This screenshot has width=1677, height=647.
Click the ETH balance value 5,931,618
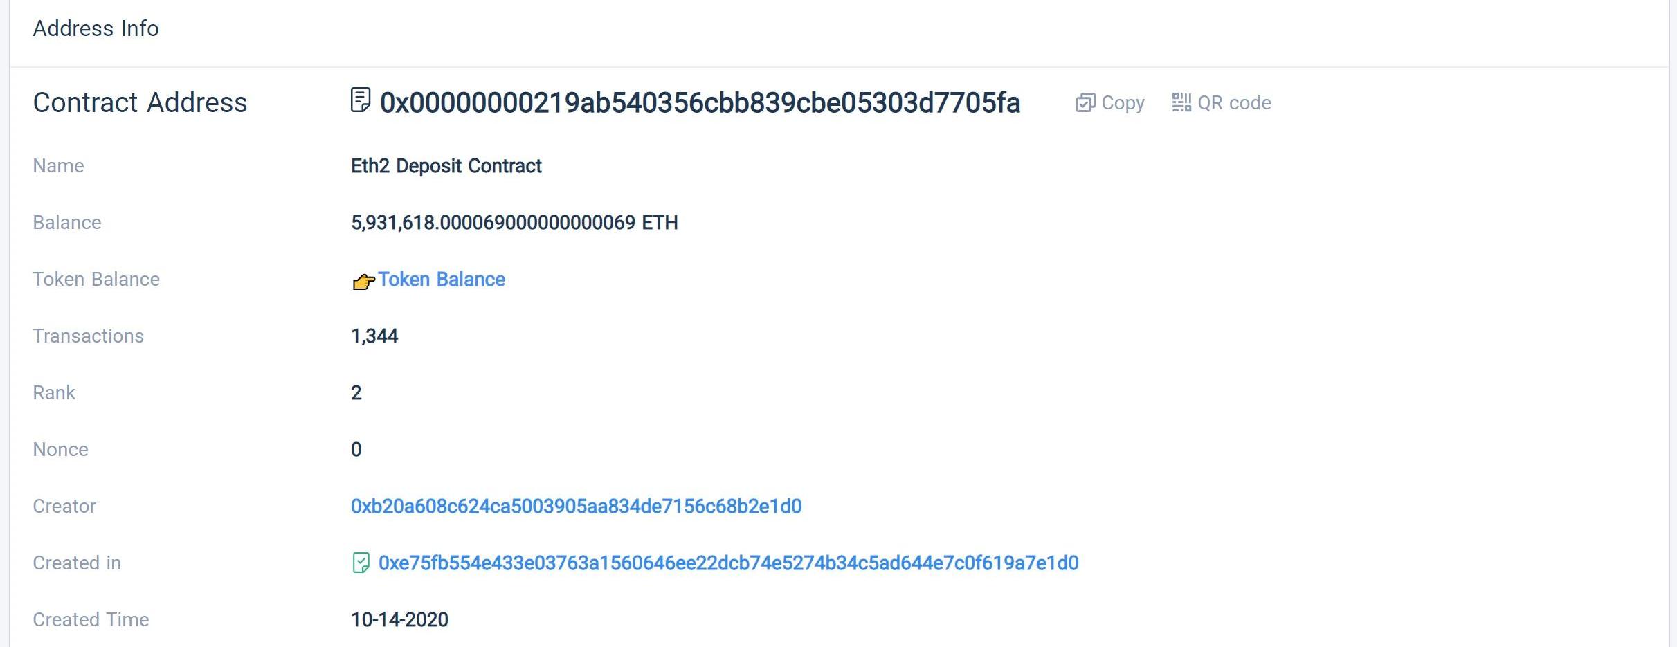click(514, 223)
